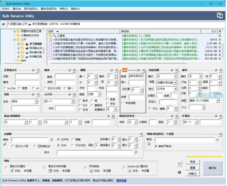Expand the 公开 folder tree node
Image resolution: width=227 pixels, height=186 pixels.
click(14, 39)
